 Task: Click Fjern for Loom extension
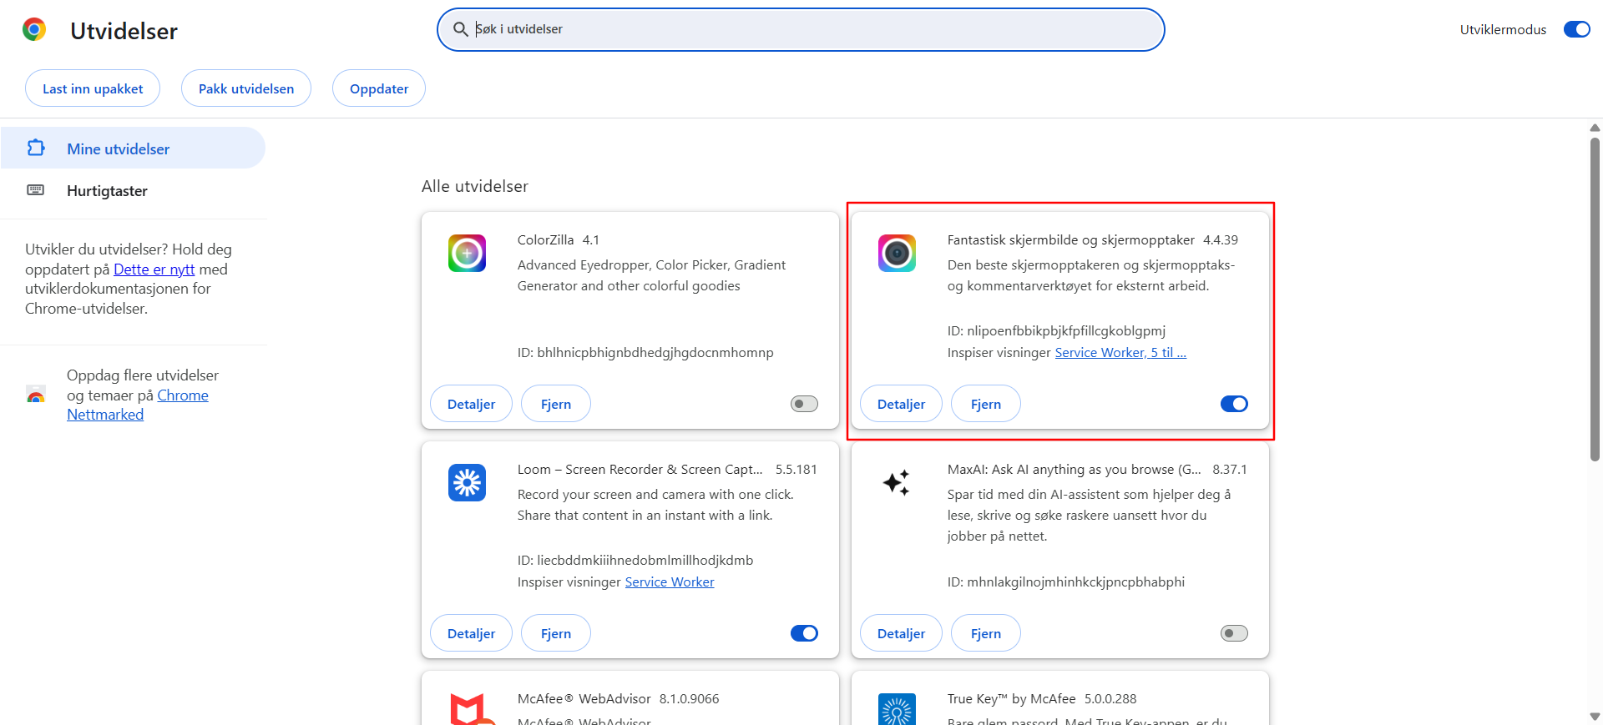(556, 633)
